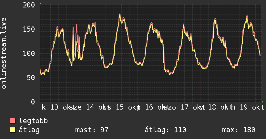Screen dimensions: 266x139
Task: Click the y-axis label 150
Action: 29,29
